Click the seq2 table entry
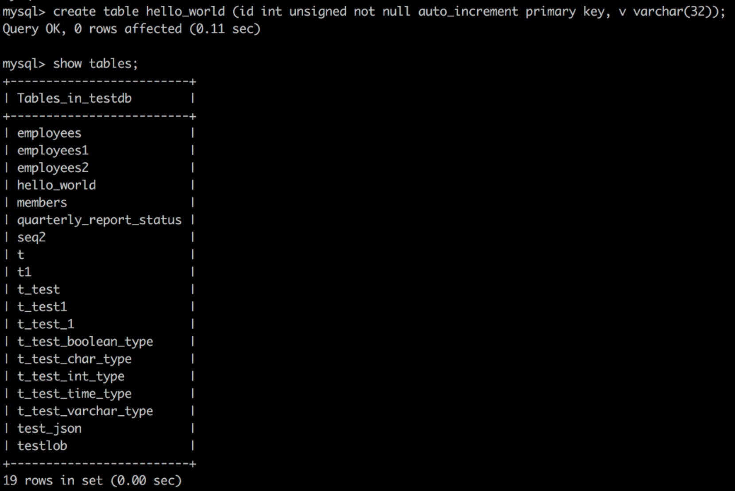 click(x=31, y=237)
